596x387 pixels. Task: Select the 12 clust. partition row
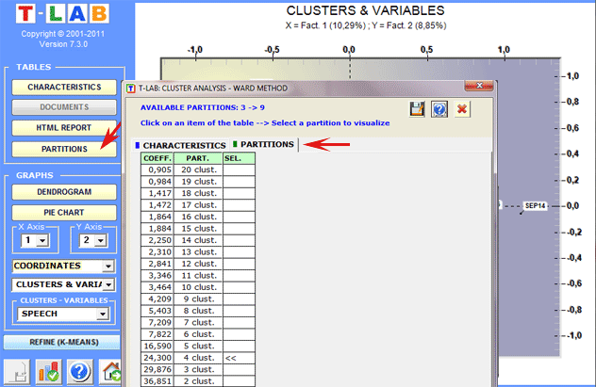coord(198,264)
